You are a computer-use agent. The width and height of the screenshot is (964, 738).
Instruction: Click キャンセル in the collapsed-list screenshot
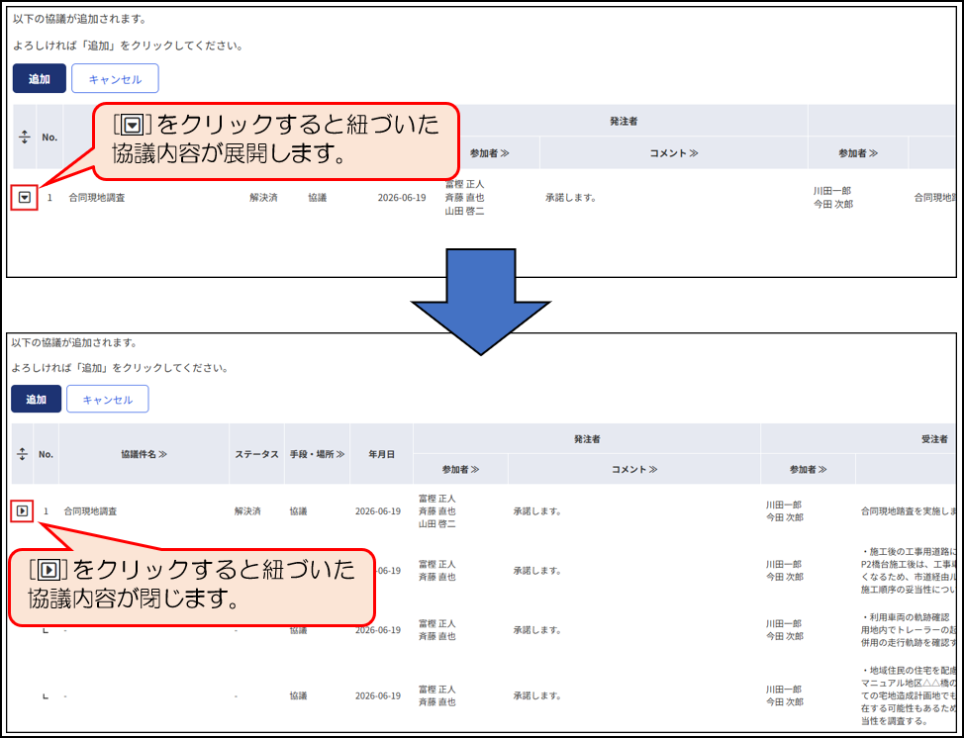[x=115, y=79]
